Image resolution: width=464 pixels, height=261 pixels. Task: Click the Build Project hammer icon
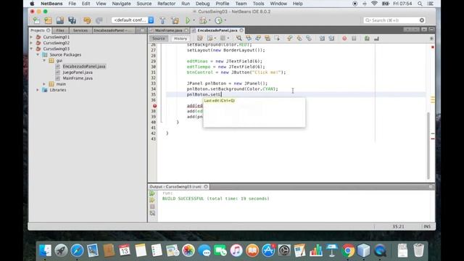(x=162, y=20)
